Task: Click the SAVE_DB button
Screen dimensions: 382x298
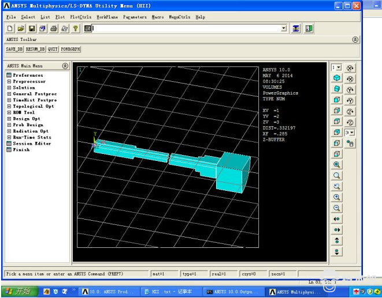Action: (x=14, y=50)
